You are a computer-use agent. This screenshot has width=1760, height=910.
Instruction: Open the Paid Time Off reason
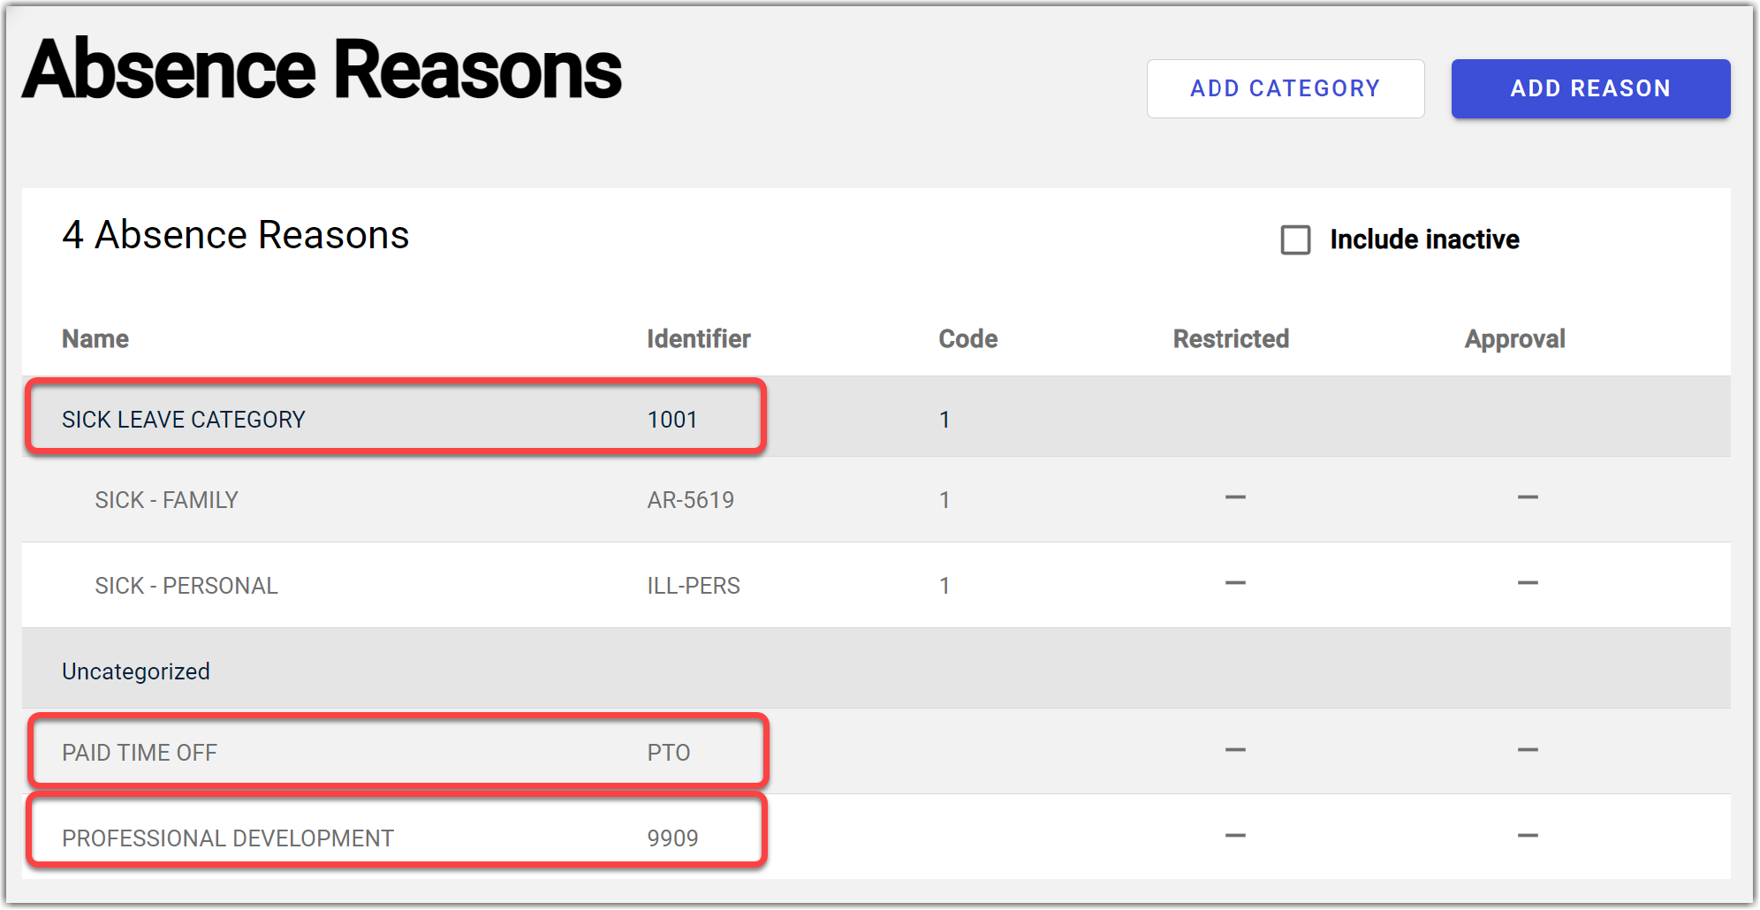(140, 753)
